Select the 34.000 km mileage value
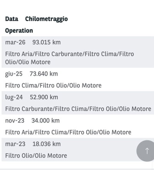The image size is (154, 170). point(45,121)
